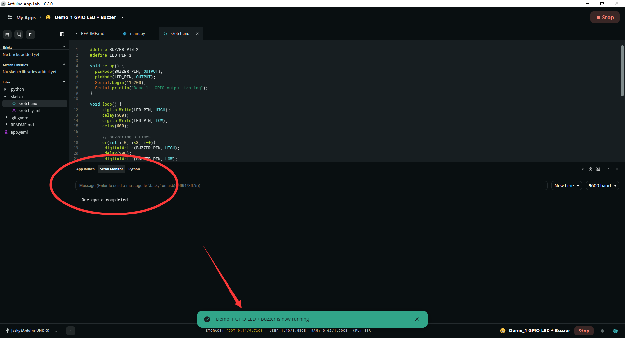Viewport: 625px width, 338px height.
Task: Toggle timestamps with the stopwatch icon
Action: pyautogui.click(x=590, y=169)
